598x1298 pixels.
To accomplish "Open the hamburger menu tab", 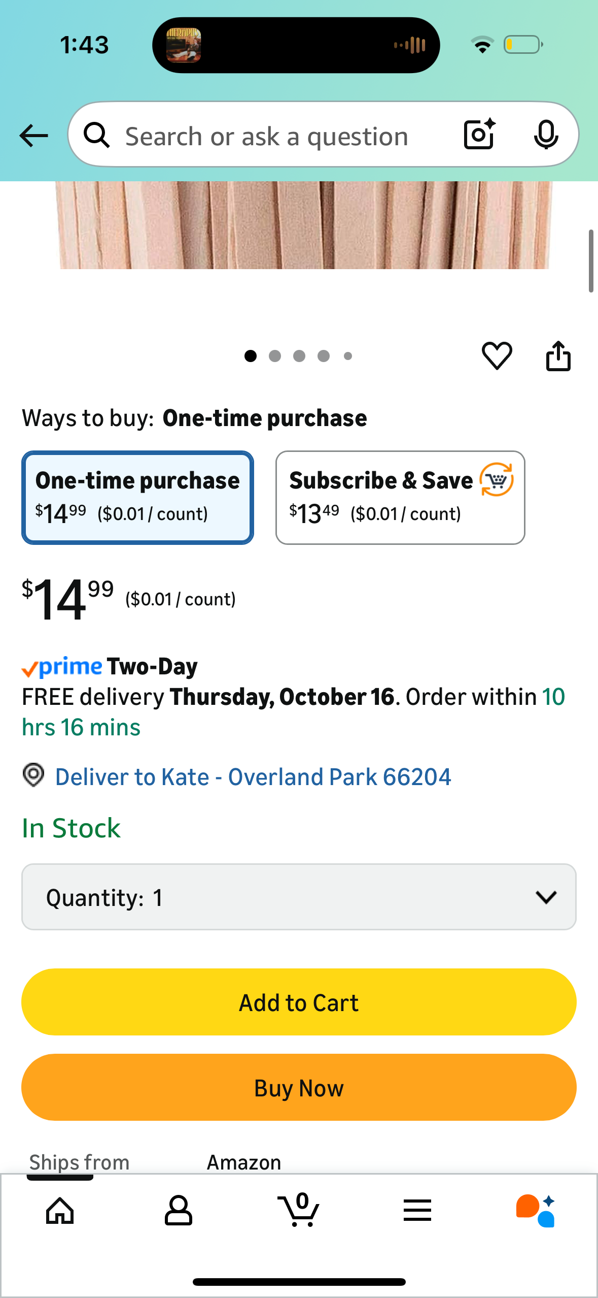I will click(417, 1210).
